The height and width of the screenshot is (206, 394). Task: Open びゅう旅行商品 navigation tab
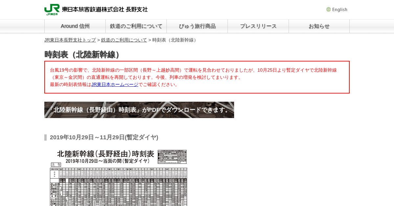(x=197, y=26)
